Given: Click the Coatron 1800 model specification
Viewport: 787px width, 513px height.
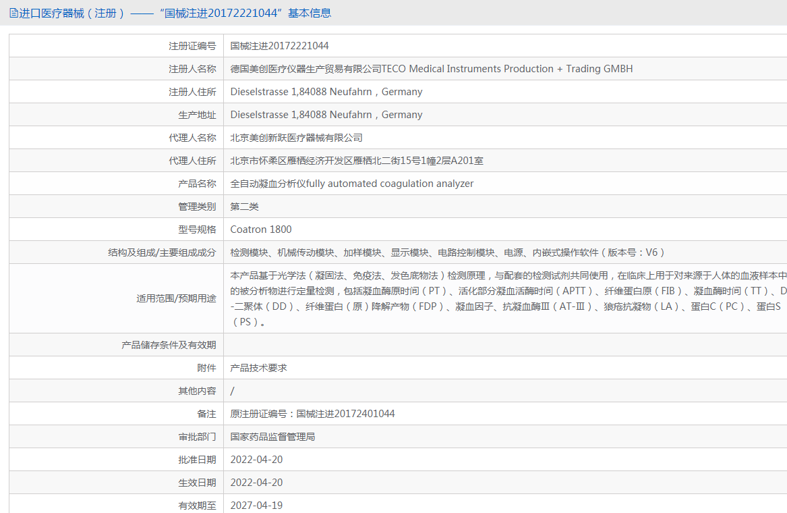Looking at the screenshot, I should tap(260, 230).
